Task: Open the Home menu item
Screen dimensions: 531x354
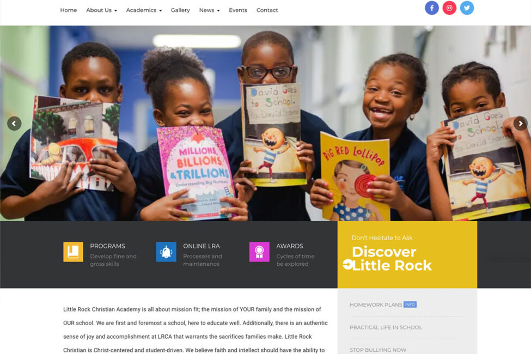Action: 69,10
